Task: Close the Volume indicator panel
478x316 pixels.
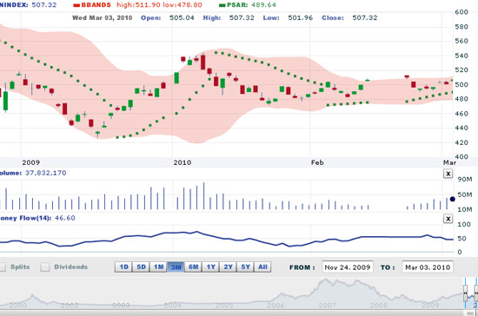Action: click(448, 174)
